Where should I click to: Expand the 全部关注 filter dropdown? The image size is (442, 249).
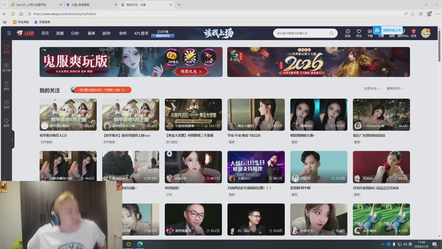point(371,89)
